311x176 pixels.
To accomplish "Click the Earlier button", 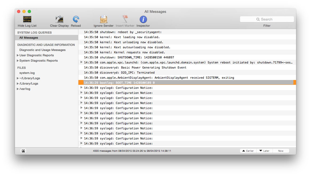I will (x=248, y=151).
